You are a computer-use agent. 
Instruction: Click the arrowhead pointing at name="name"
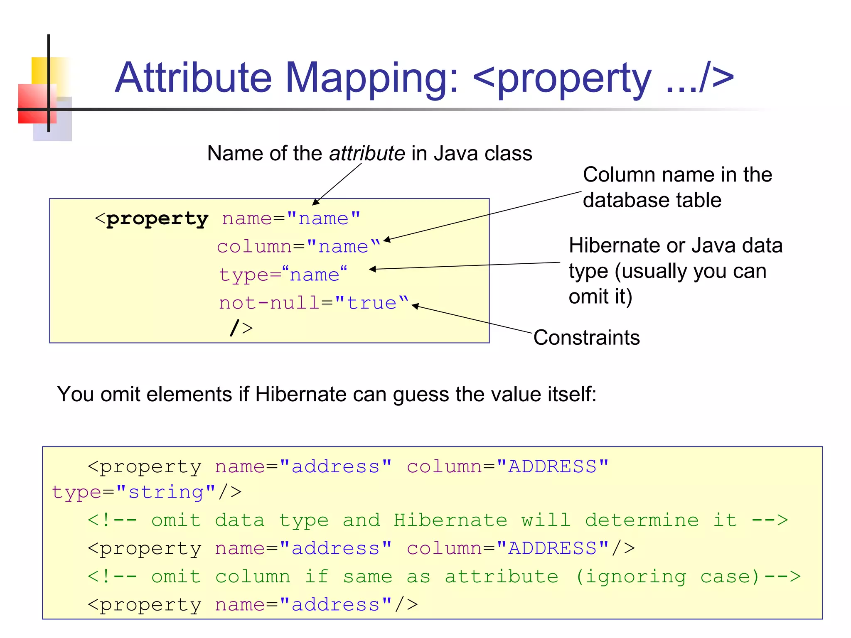click(x=315, y=202)
